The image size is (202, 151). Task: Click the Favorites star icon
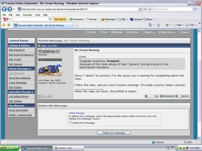tap(4, 25)
